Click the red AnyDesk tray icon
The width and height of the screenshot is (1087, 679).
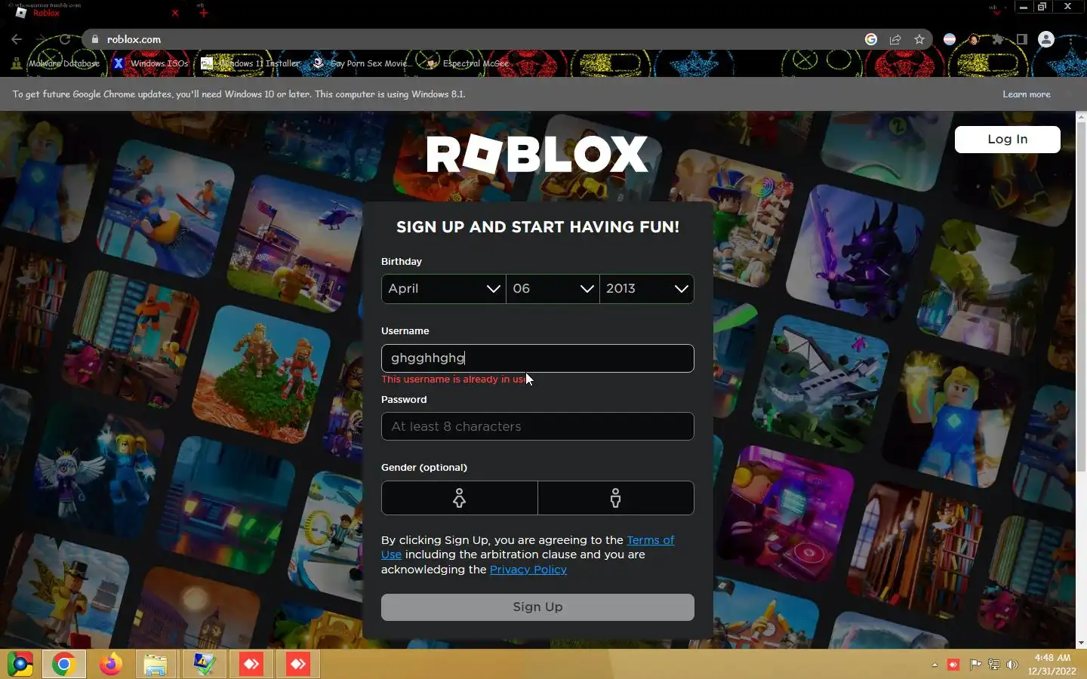(x=953, y=665)
